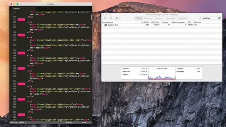Click the 'Inaktiv:' percentage value

point(144,74)
